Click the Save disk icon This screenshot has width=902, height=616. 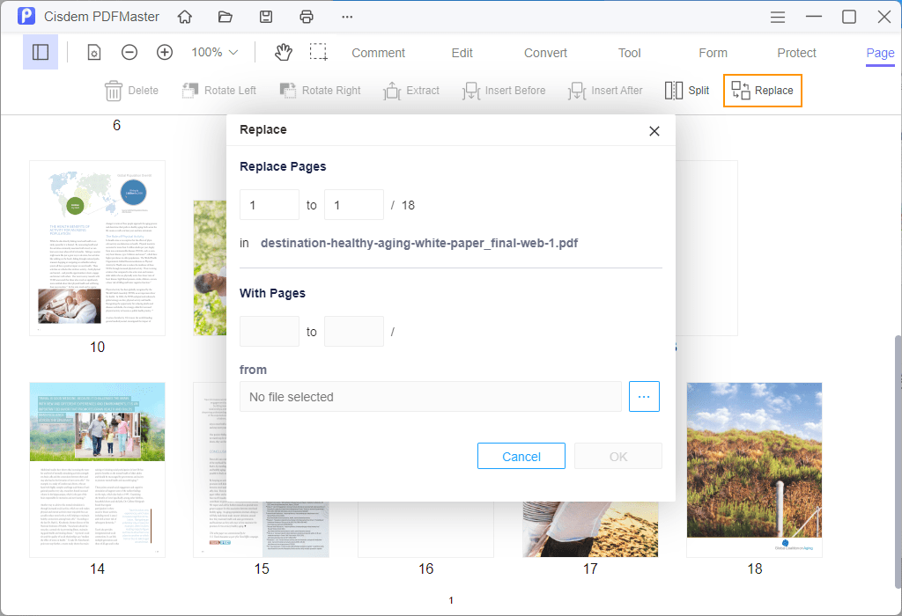[266, 17]
